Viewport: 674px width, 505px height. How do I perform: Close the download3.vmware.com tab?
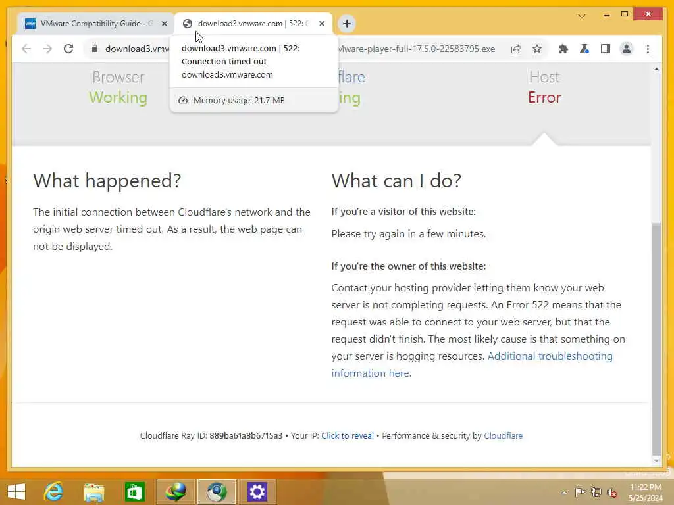pos(322,24)
